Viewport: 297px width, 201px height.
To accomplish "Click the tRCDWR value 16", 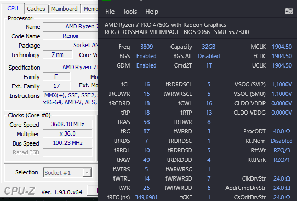I will [146, 94].
